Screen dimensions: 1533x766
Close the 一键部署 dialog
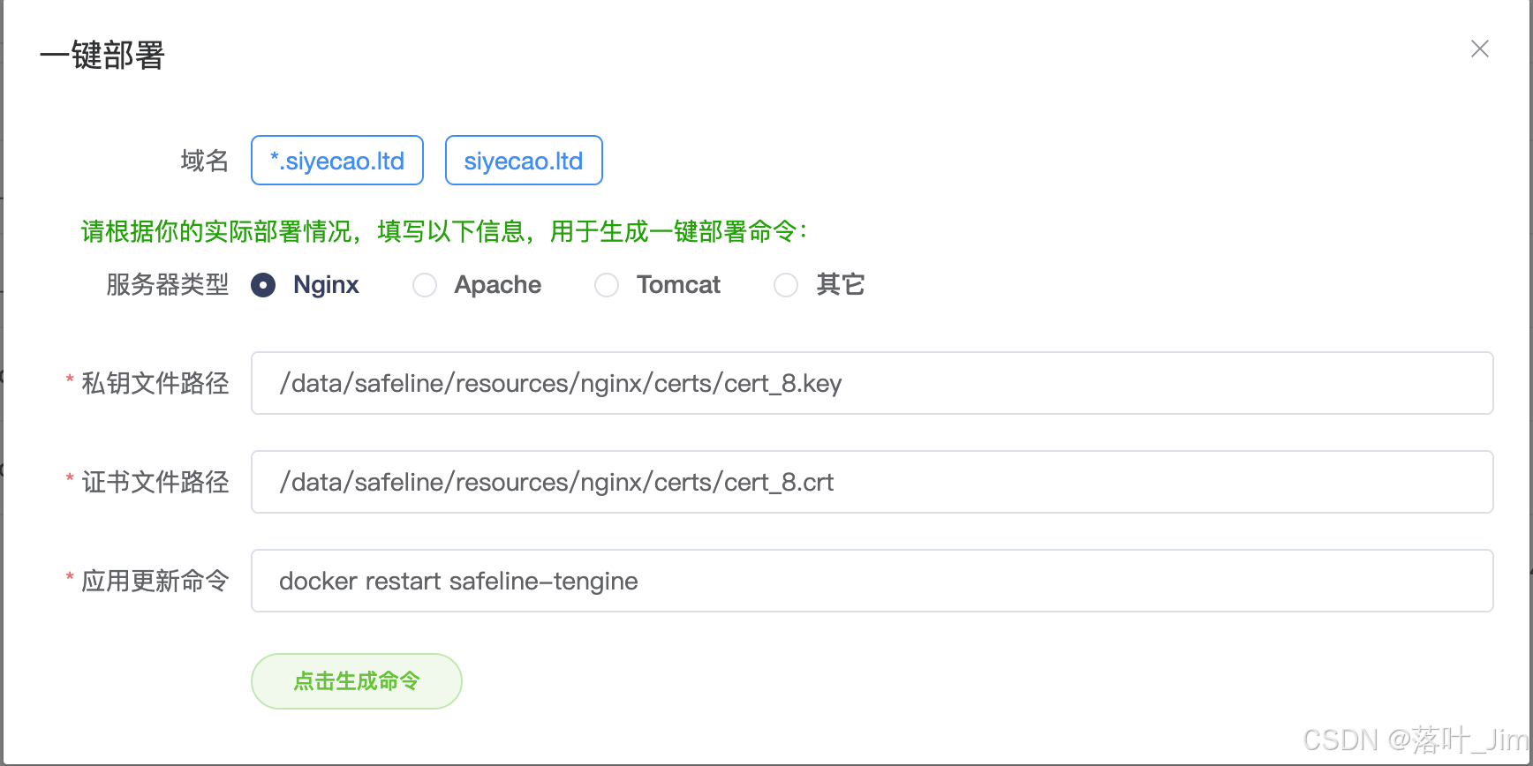(1480, 49)
